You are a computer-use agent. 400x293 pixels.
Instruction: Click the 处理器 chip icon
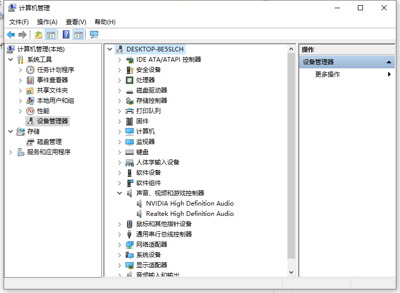[130, 80]
